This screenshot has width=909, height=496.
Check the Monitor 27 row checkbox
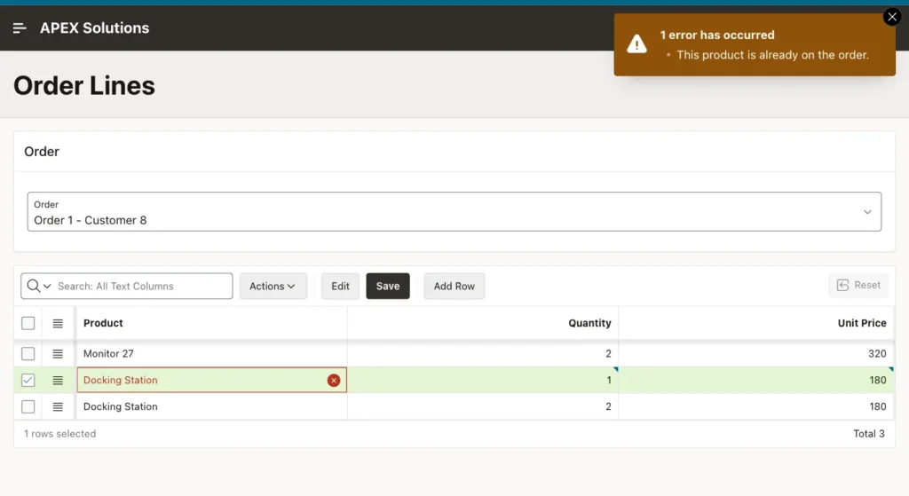click(x=28, y=353)
